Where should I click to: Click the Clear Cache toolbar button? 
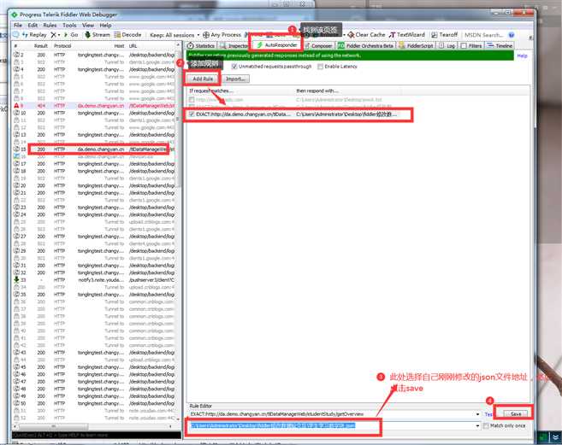click(366, 35)
